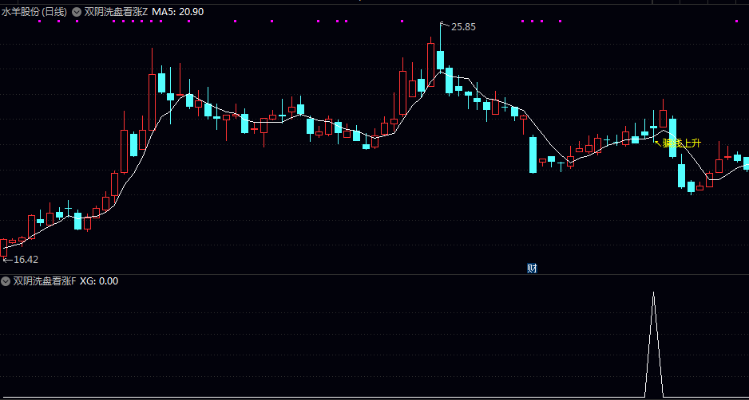The height and width of the screenshot is (400, 749).
Task: Click the XG signal spike in sub-chart
Action: 653,344
